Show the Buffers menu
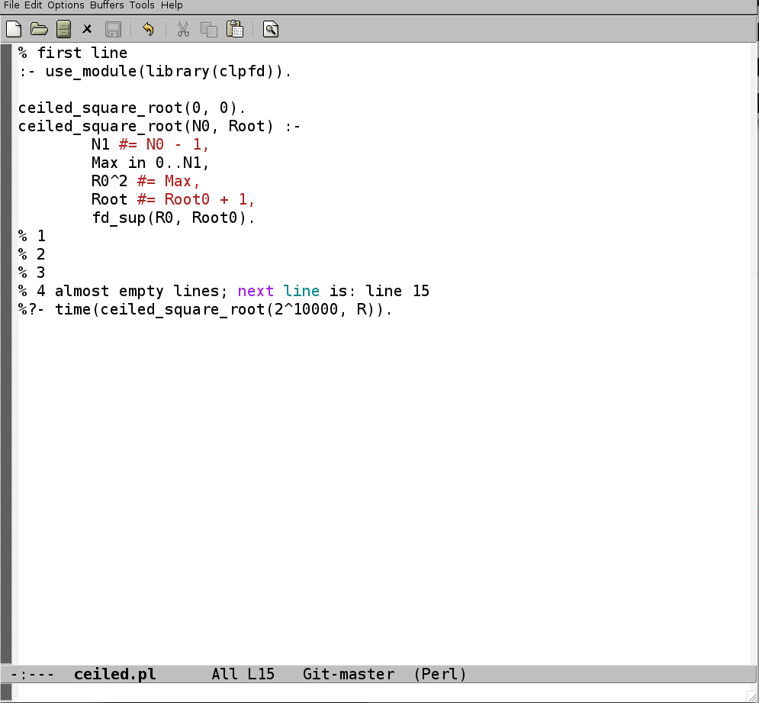The width and height of the screenshot is (759, 703). [107, 5]
